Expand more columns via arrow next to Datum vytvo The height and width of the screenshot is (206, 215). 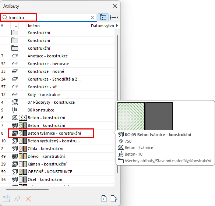click(x=117, y=26)
